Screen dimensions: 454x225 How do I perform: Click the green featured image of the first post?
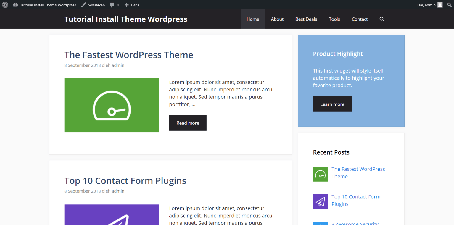[112, 105]
